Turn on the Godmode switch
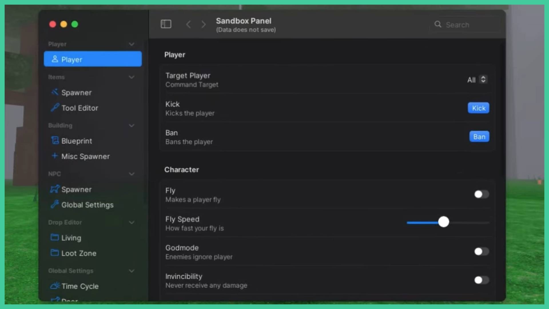This screenshot has width=549, height=309. pyautogui.click(x=481, y=251)
